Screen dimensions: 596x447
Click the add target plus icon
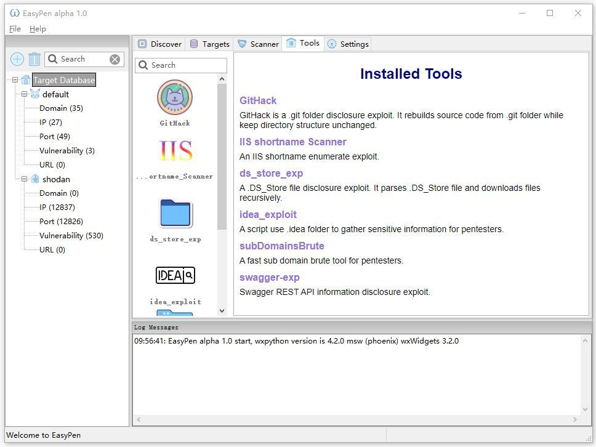click(17, 59)
